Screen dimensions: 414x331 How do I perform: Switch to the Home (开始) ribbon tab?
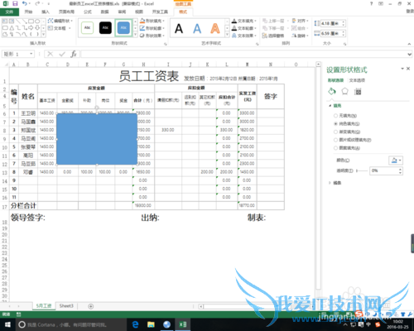[x=28, y=12]
